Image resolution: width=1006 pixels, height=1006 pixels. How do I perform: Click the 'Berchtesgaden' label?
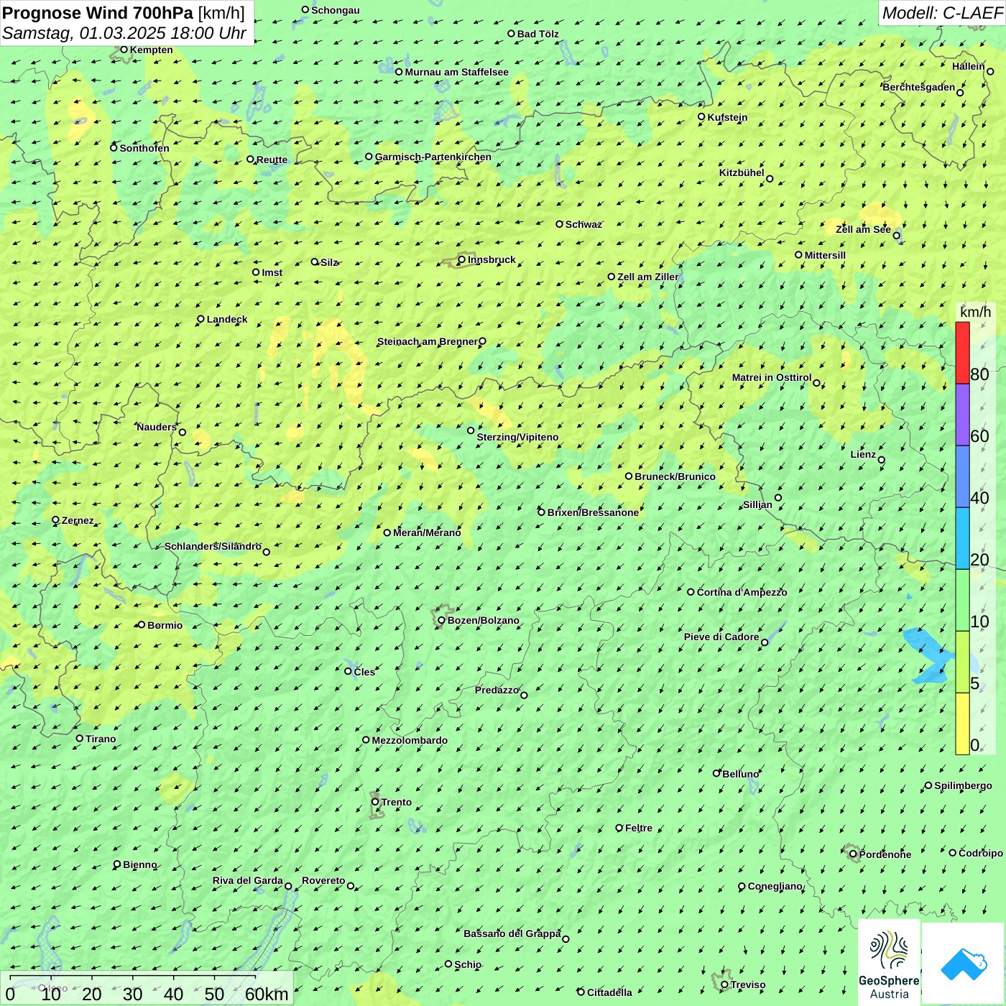click(x=919, y=87)
